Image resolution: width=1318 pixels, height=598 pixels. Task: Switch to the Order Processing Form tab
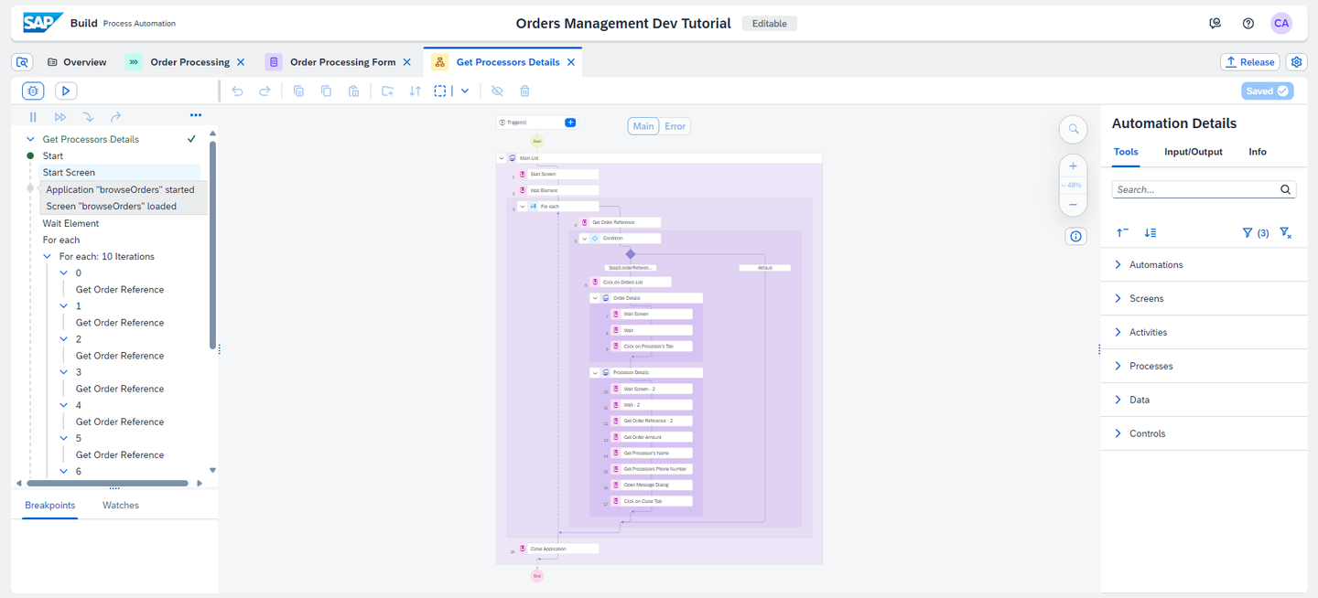tap(342, 62)
